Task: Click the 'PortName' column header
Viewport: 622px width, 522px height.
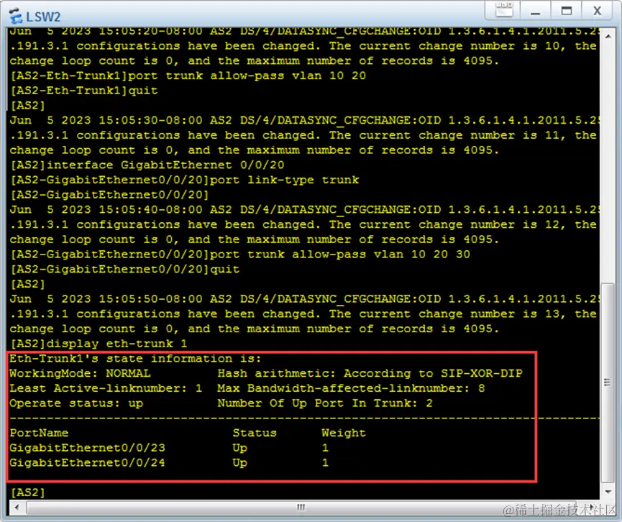Action: (x=40, y=433)
